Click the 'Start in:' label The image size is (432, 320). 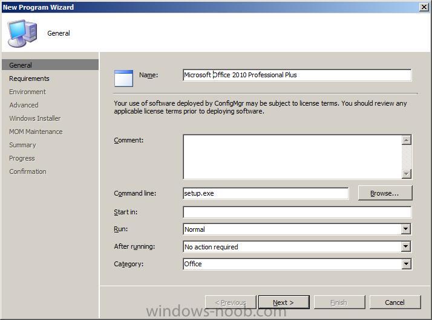tap(126, 213)
